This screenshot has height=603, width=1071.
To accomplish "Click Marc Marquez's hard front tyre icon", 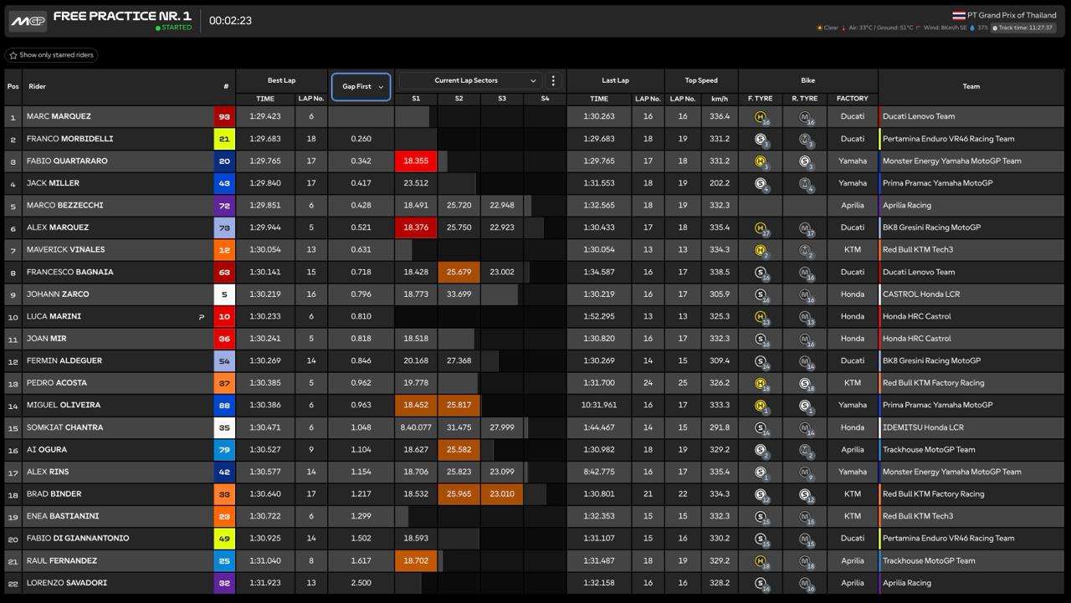I will 761,117.
